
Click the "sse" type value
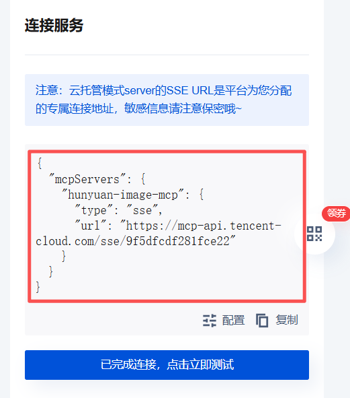(142, 210)
